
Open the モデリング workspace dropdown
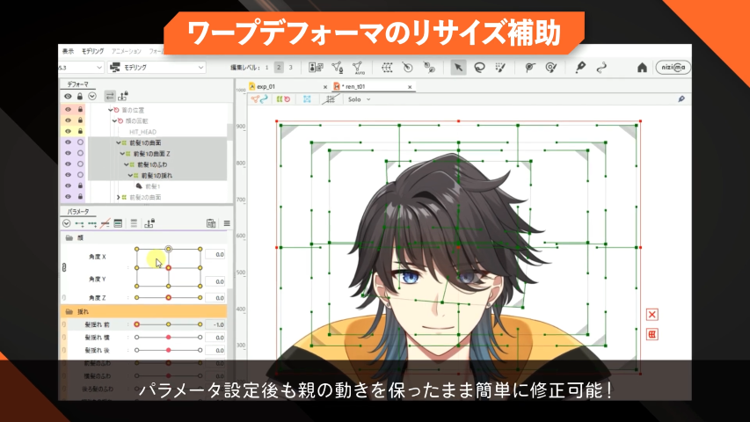pyautogui.click(x=157, y=68)
